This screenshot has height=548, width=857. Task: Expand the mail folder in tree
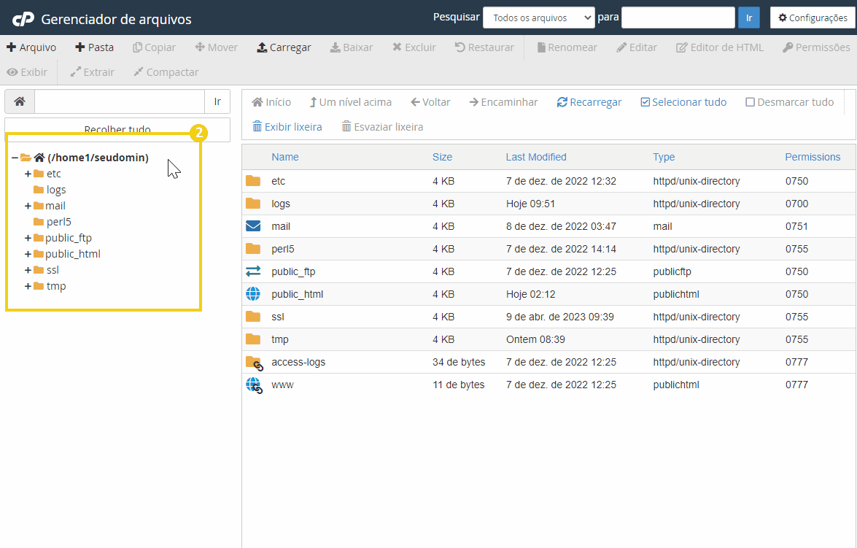click(x=28, y=207)
